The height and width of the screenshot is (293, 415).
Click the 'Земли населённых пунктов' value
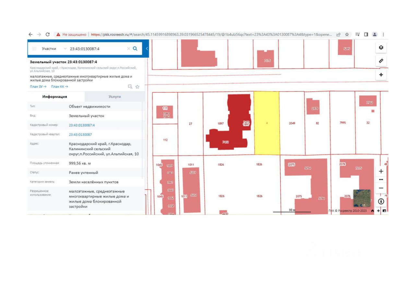pyautogui.click(x=94, y=182)
